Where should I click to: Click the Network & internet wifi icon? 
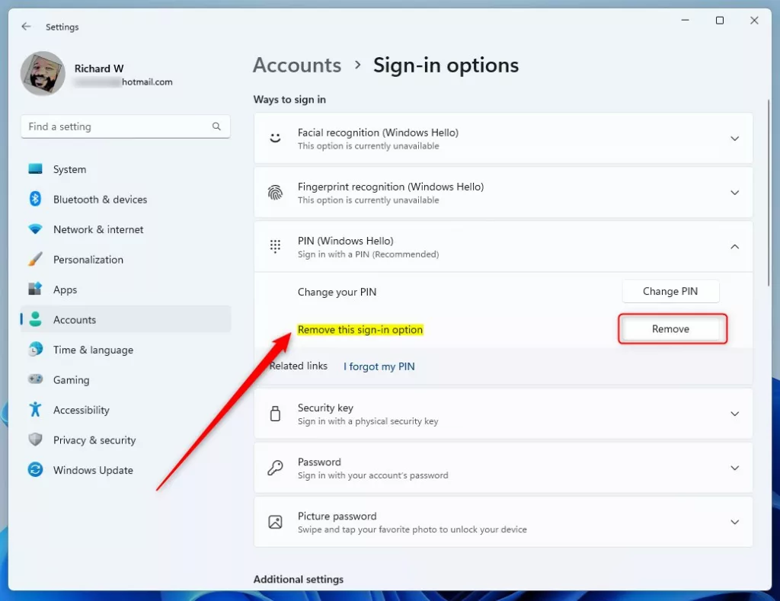pyautogui.click(x=35, y=229)
